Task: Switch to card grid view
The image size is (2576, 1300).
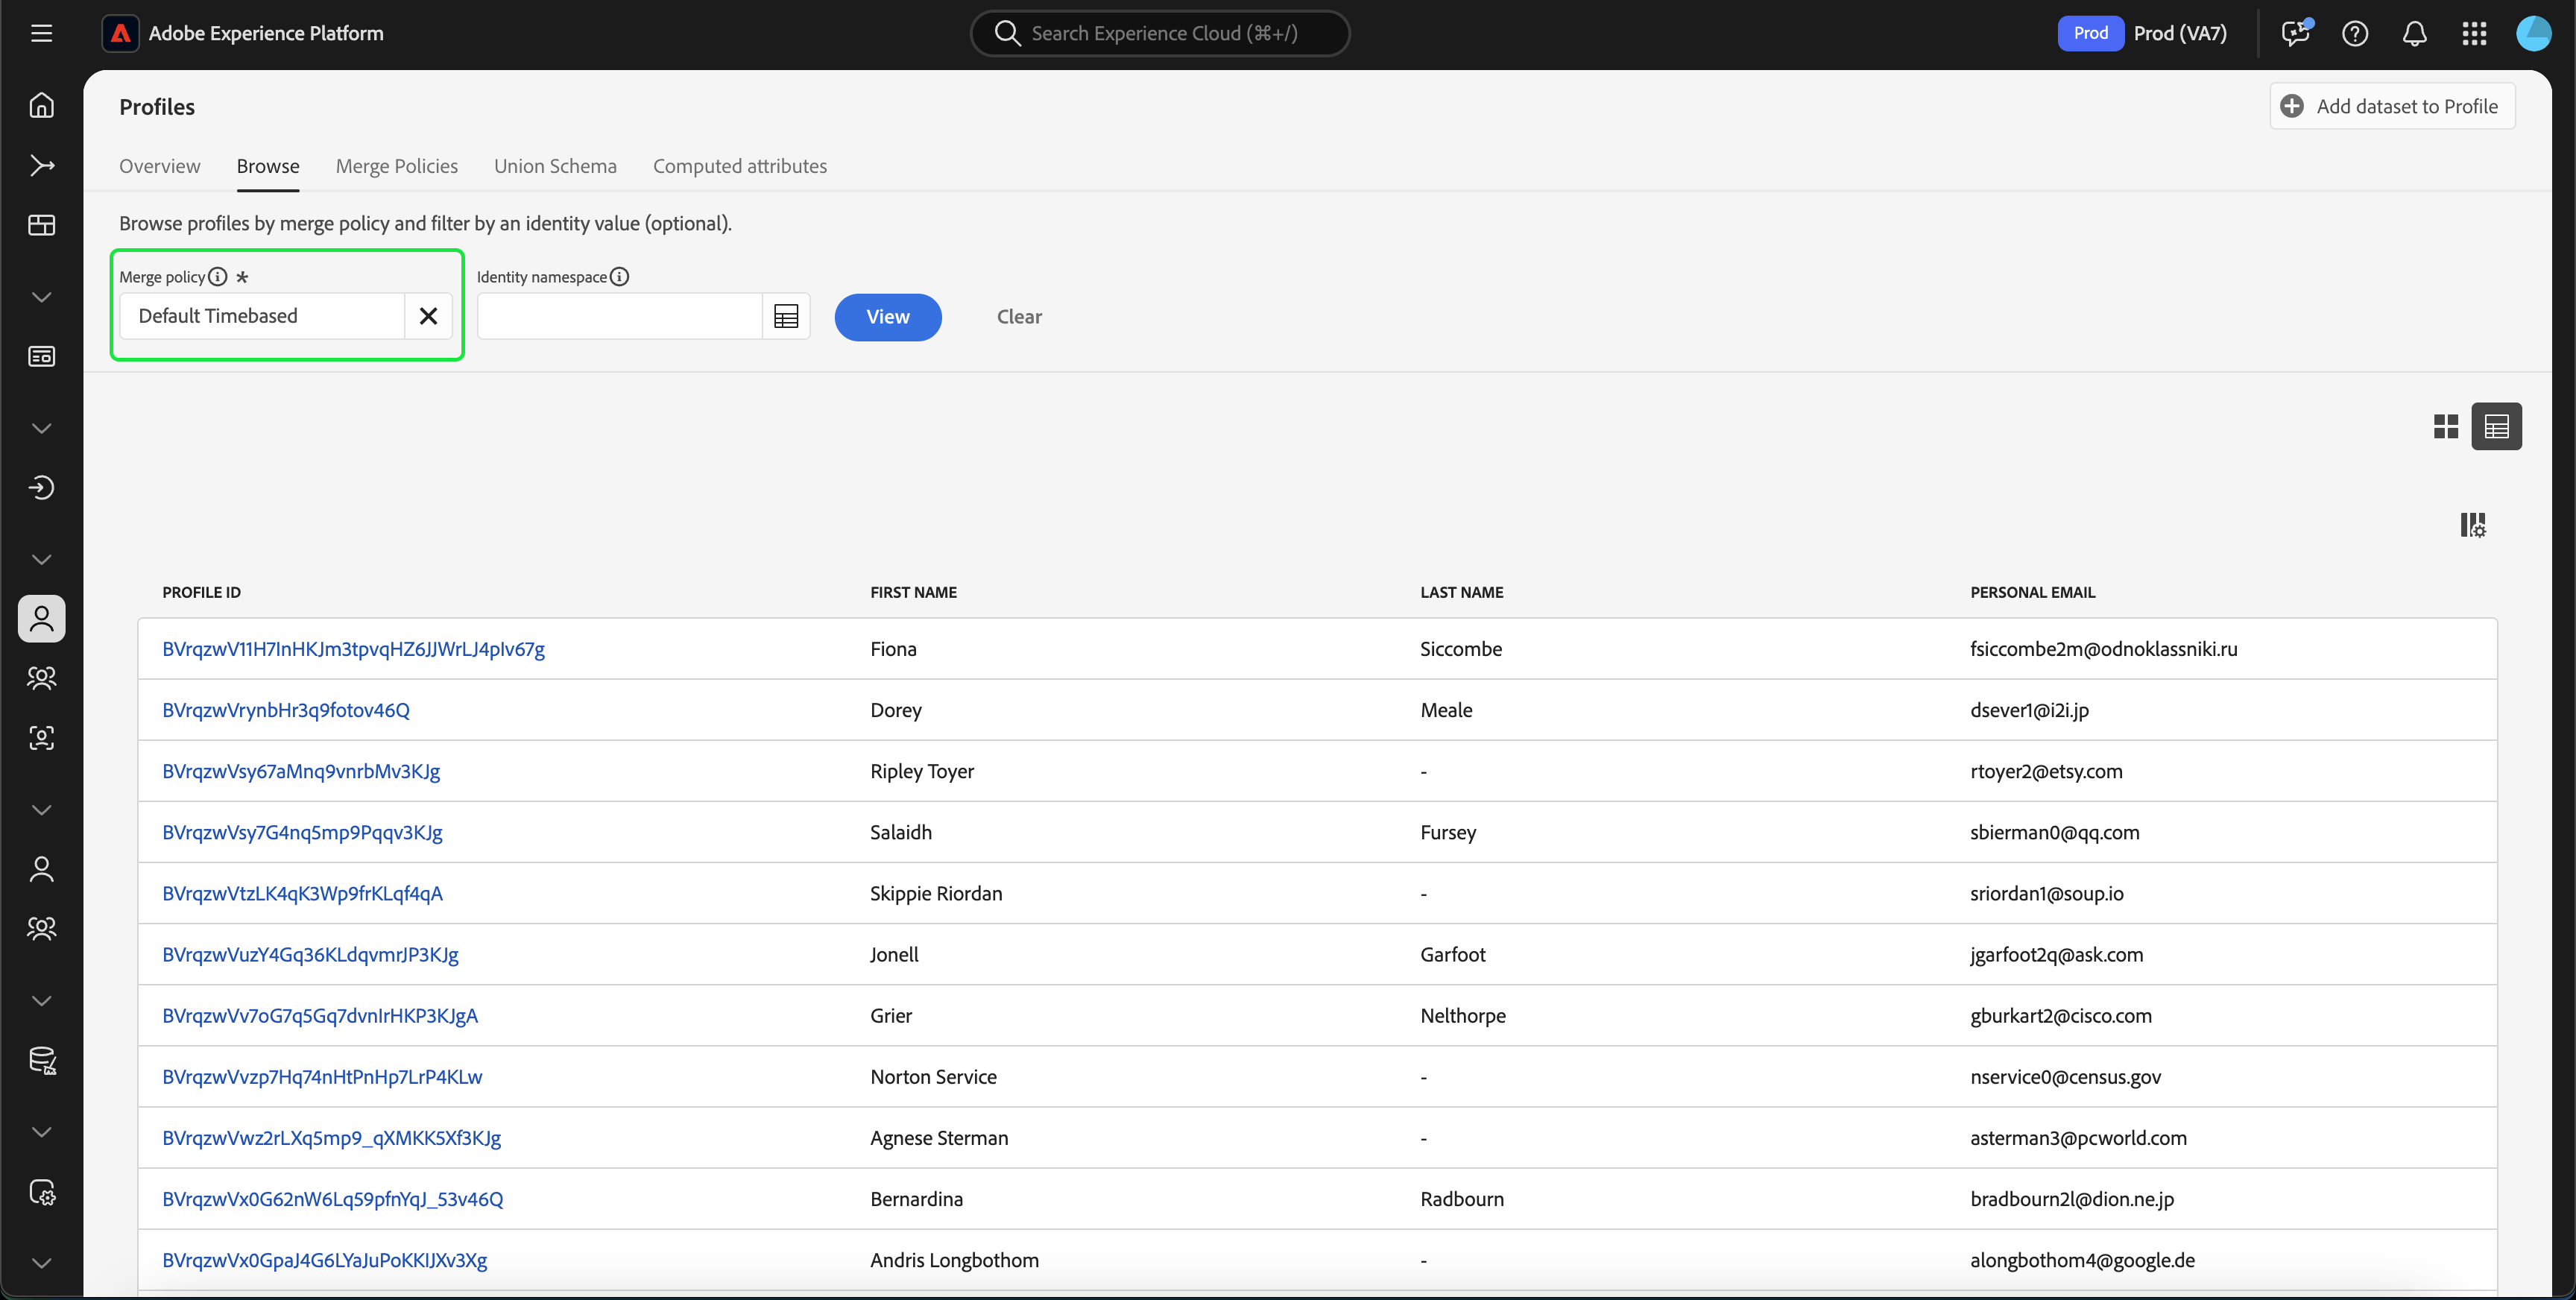Action: [x=2445, y=427]
